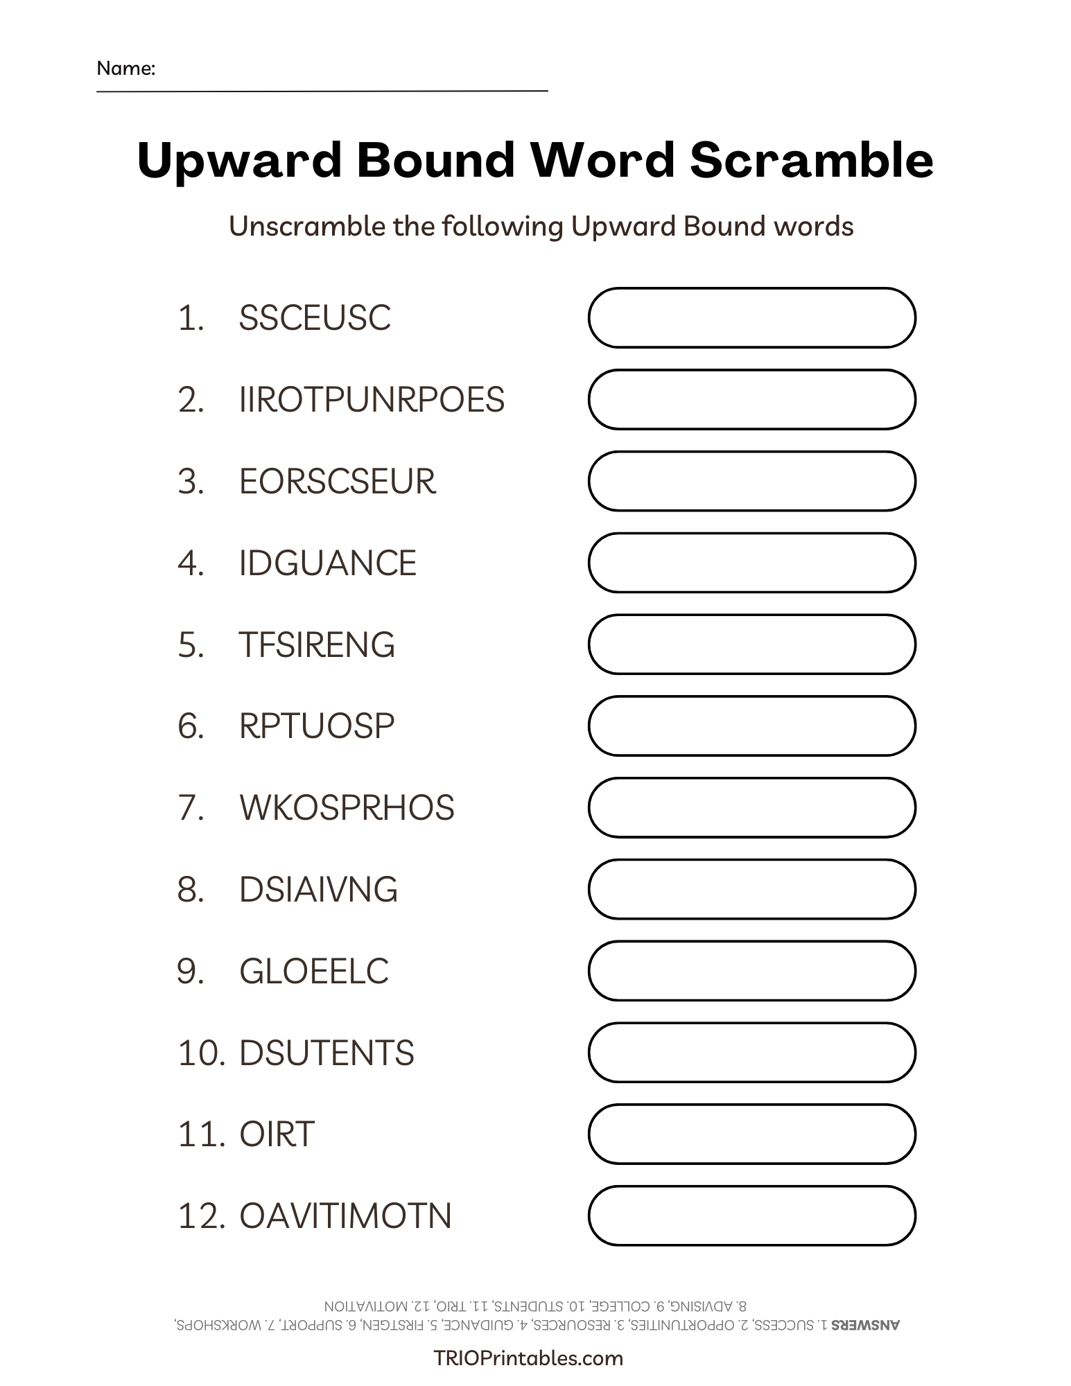The width and height of the screenshot is (1071, 1386).
Task: Click the answer box for WKOSPRHOS
Action: pos(751,807)
